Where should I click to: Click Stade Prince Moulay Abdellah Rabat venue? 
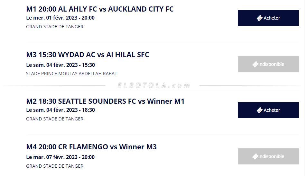(71, 74)
